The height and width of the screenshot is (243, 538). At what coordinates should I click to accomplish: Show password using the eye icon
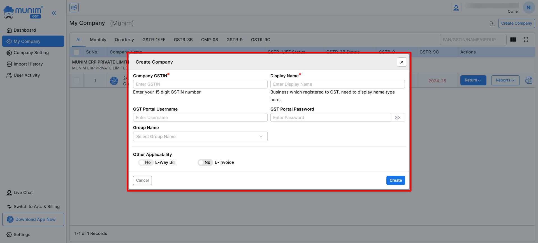point(397,118)
